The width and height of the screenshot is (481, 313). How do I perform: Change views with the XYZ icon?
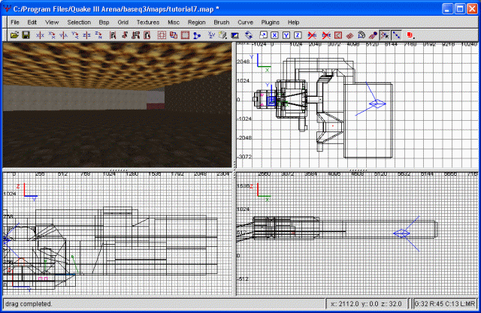(x=211, y=35)
